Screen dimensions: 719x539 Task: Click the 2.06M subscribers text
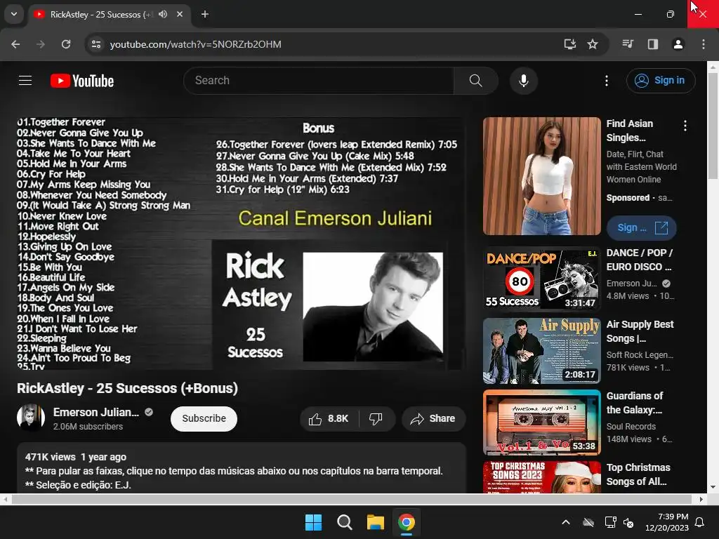click(88, 427)
